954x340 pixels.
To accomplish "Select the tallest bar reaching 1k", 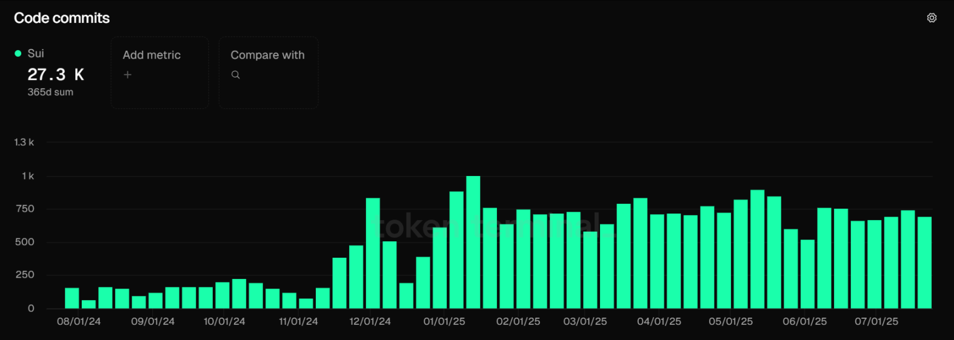I will [473, 242].
